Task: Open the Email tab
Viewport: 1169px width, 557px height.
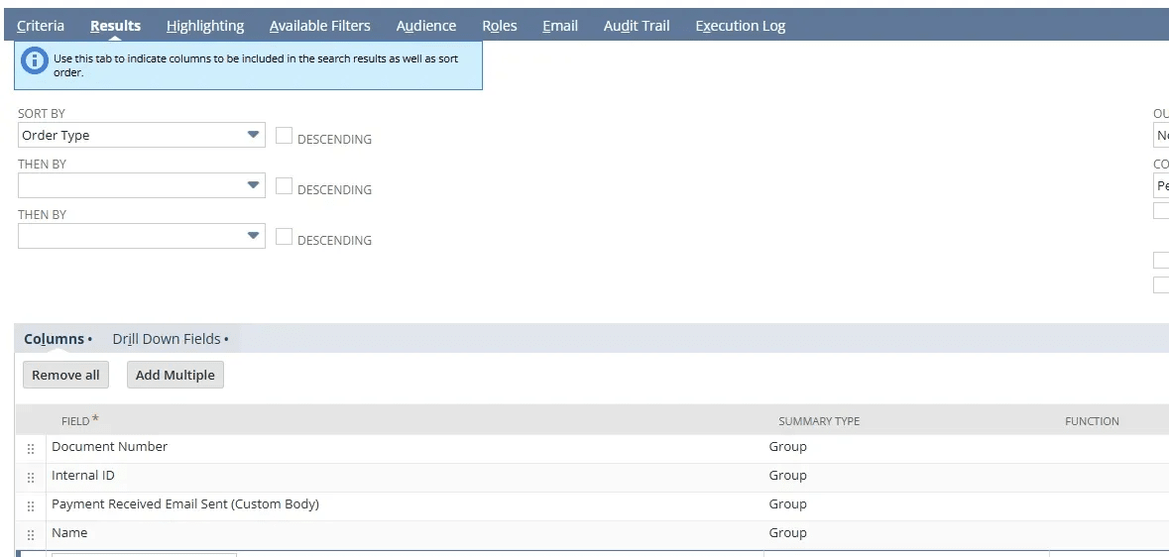Action: [x=560, y=26]
